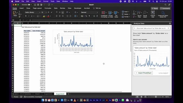The image size is (183, 103).
Task: Open the Insert cells dropdown
Action: point(129,12)
